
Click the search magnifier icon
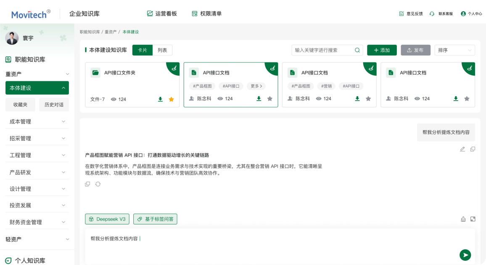click(x=357, y=50)
